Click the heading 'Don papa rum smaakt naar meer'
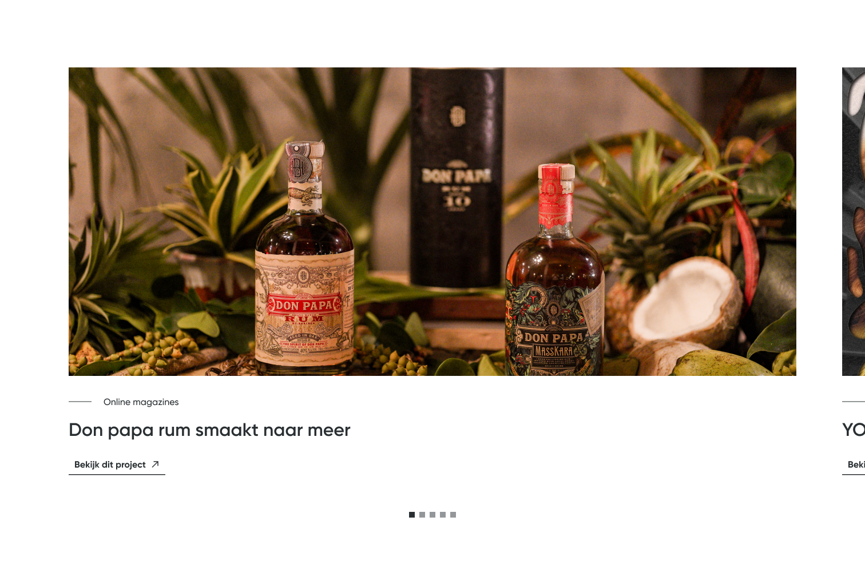 pos(209,430)
